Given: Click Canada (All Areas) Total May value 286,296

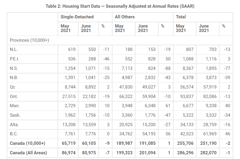Looking at the screenshot, I should click(185, 153).
